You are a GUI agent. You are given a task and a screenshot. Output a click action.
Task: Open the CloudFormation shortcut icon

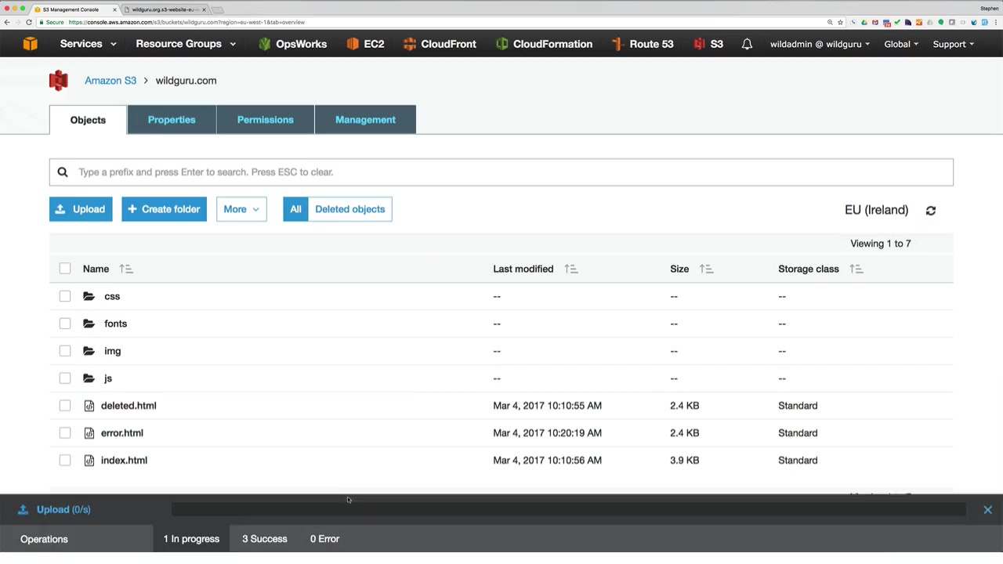[501, 44]
